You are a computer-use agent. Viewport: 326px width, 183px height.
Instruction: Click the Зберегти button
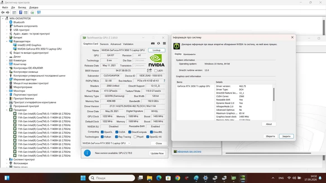point(270,136)
